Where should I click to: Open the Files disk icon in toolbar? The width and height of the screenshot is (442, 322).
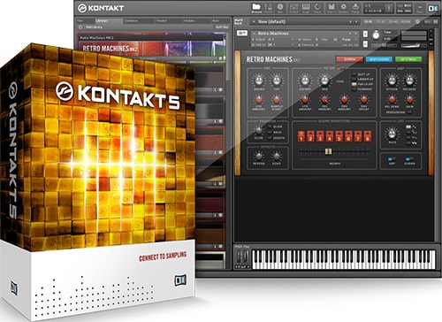click(331, 7)
